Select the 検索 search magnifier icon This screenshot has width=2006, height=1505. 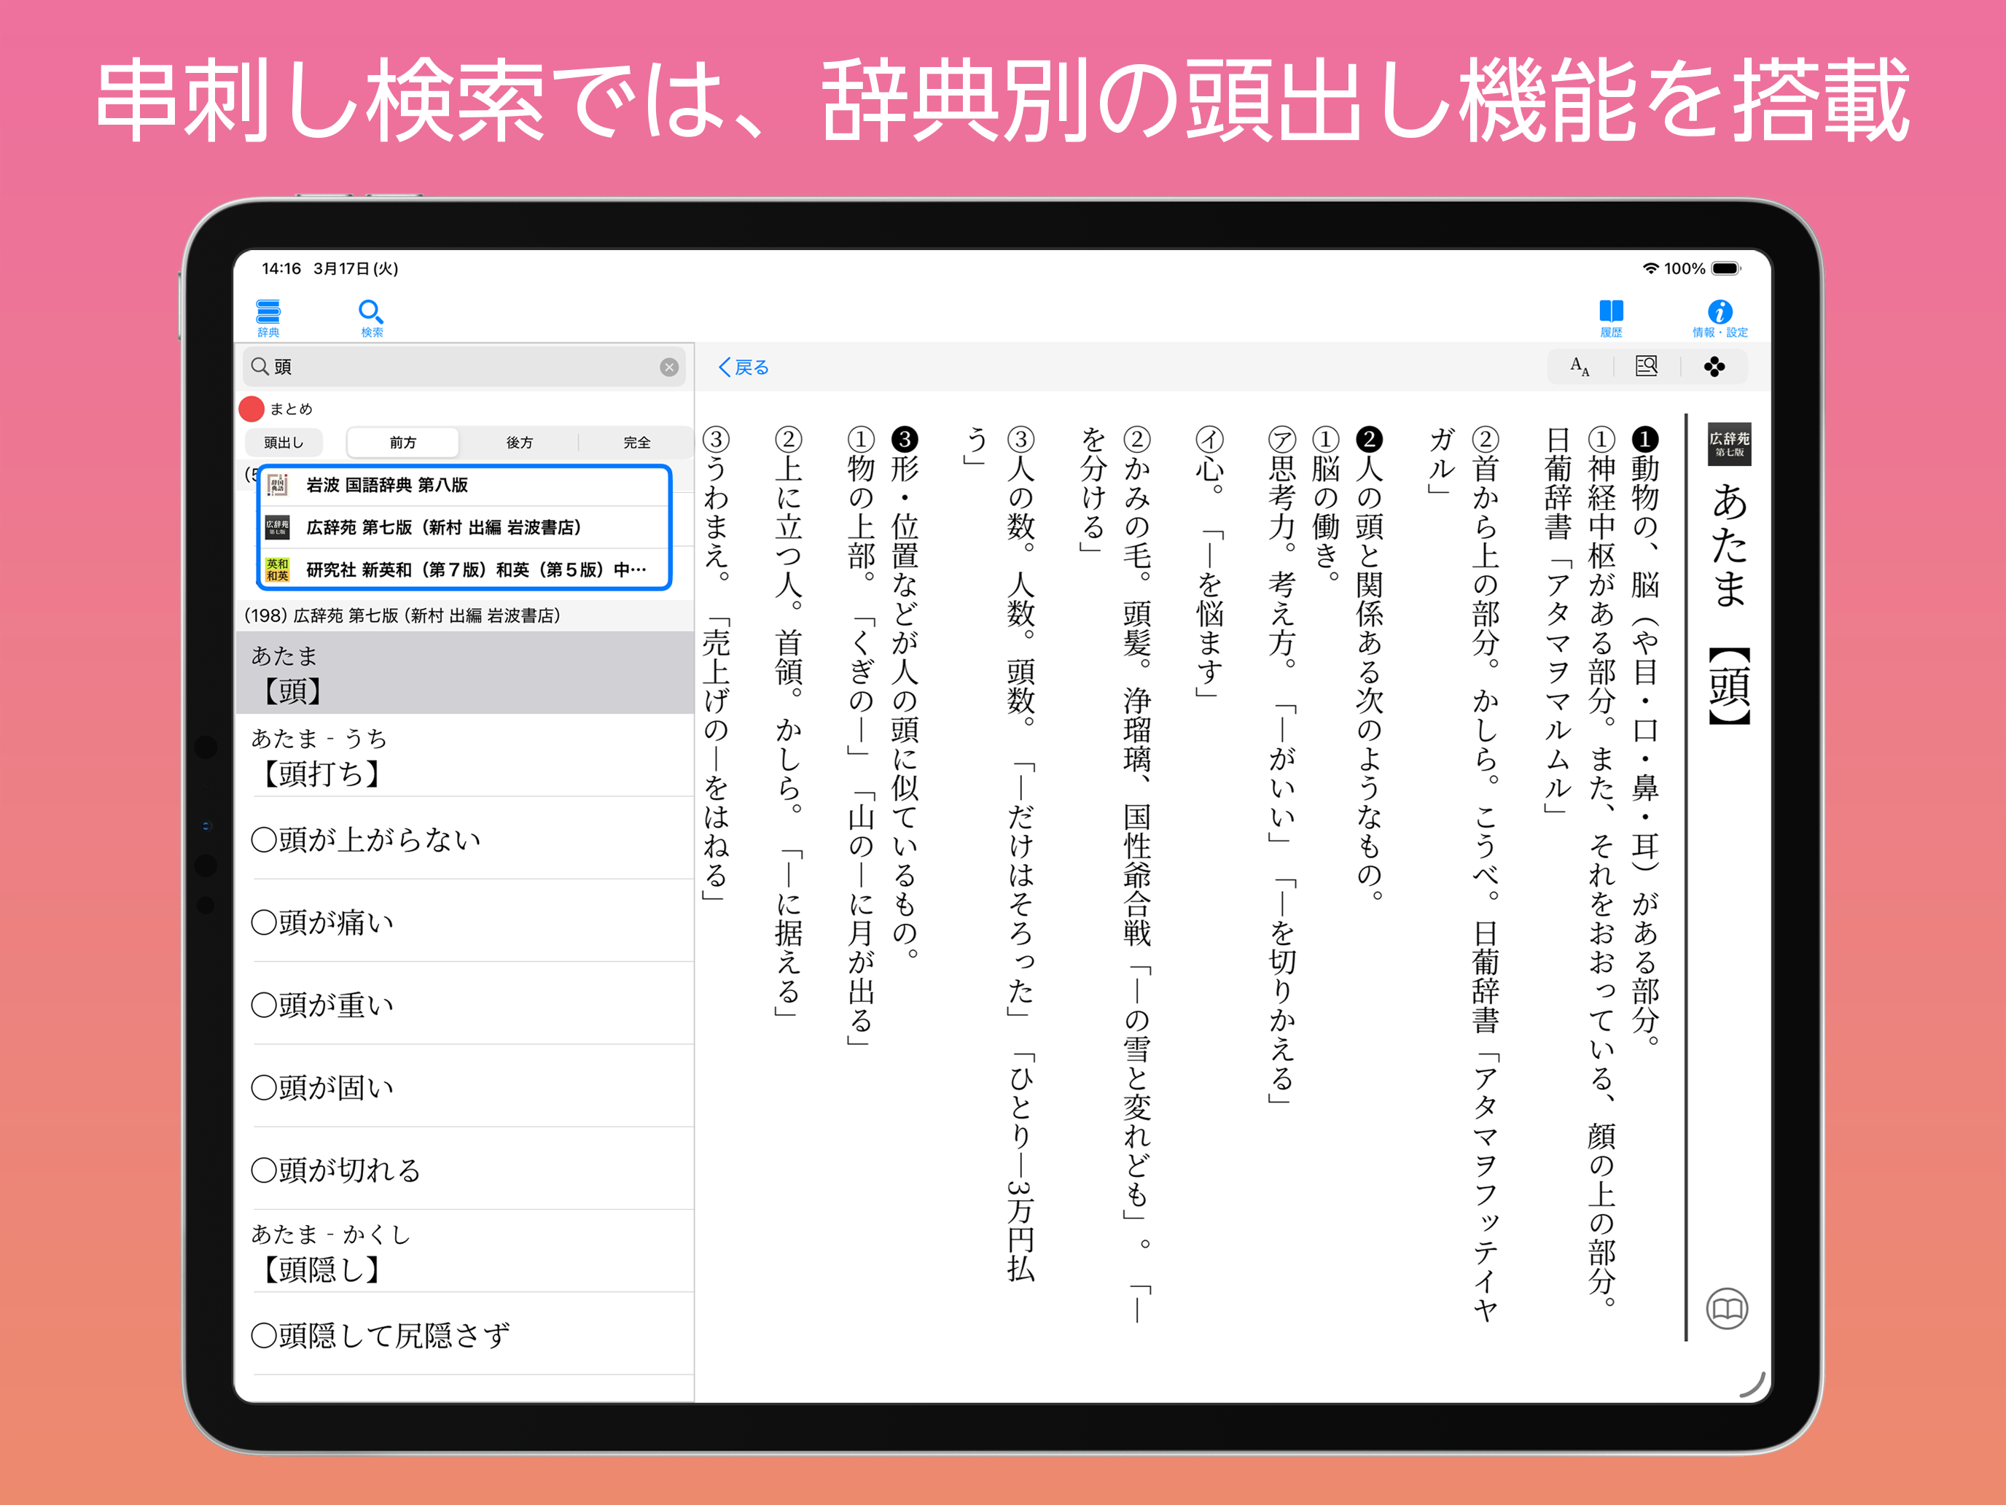[x=372, y=317]
